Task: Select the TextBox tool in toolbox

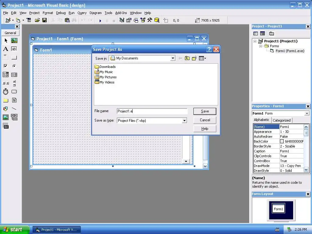Action: pos(14,49)
